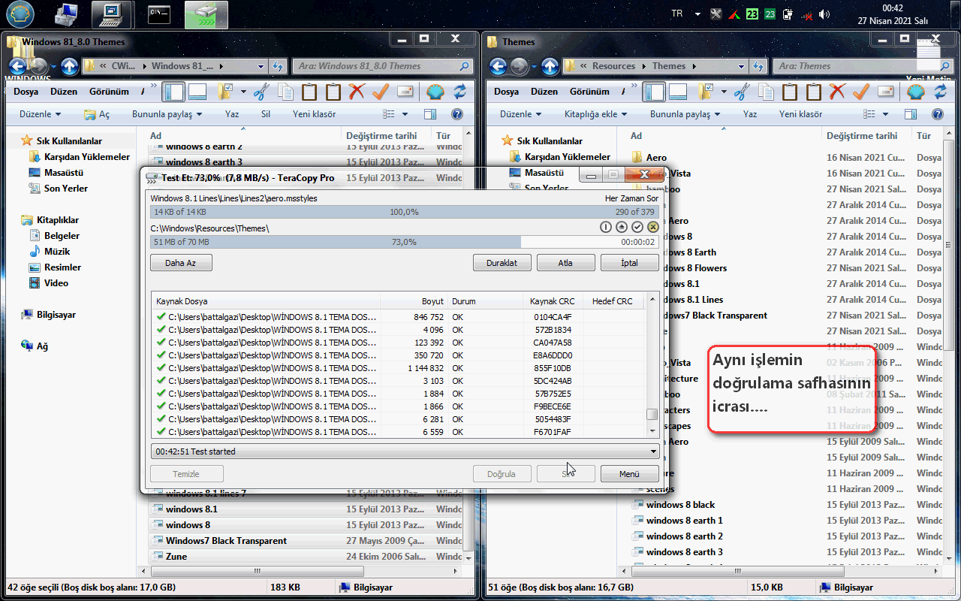Click the blue refresh arrows in left window toolbar
This screenshot has height=601, width=961.
click(459, 92)
